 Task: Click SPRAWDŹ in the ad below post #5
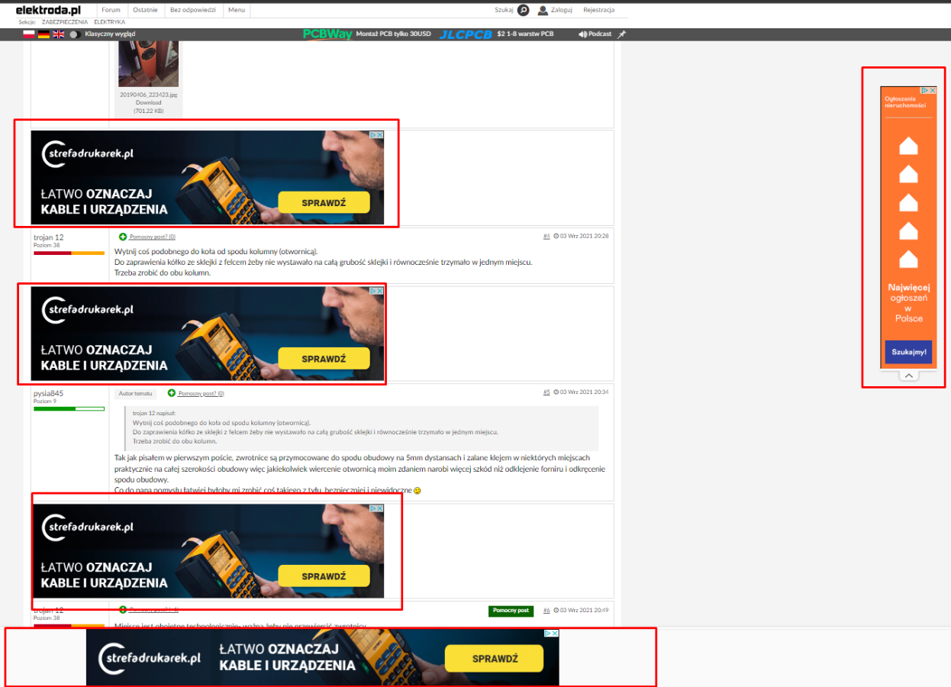(x=324, y=576)
